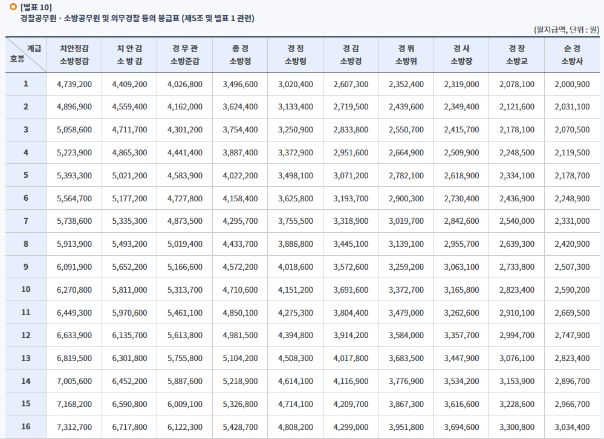This screenshot has width=604, height=439.
Task: Click the cell value 2,248,500
Action: (x=516, y=152)
